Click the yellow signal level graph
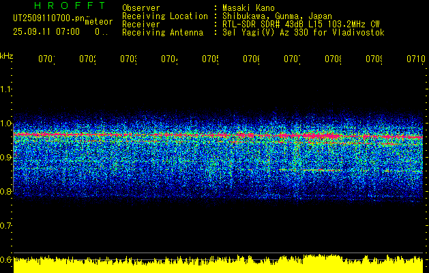The height and width of the screenshot is (273, 429). pos(218,263)
